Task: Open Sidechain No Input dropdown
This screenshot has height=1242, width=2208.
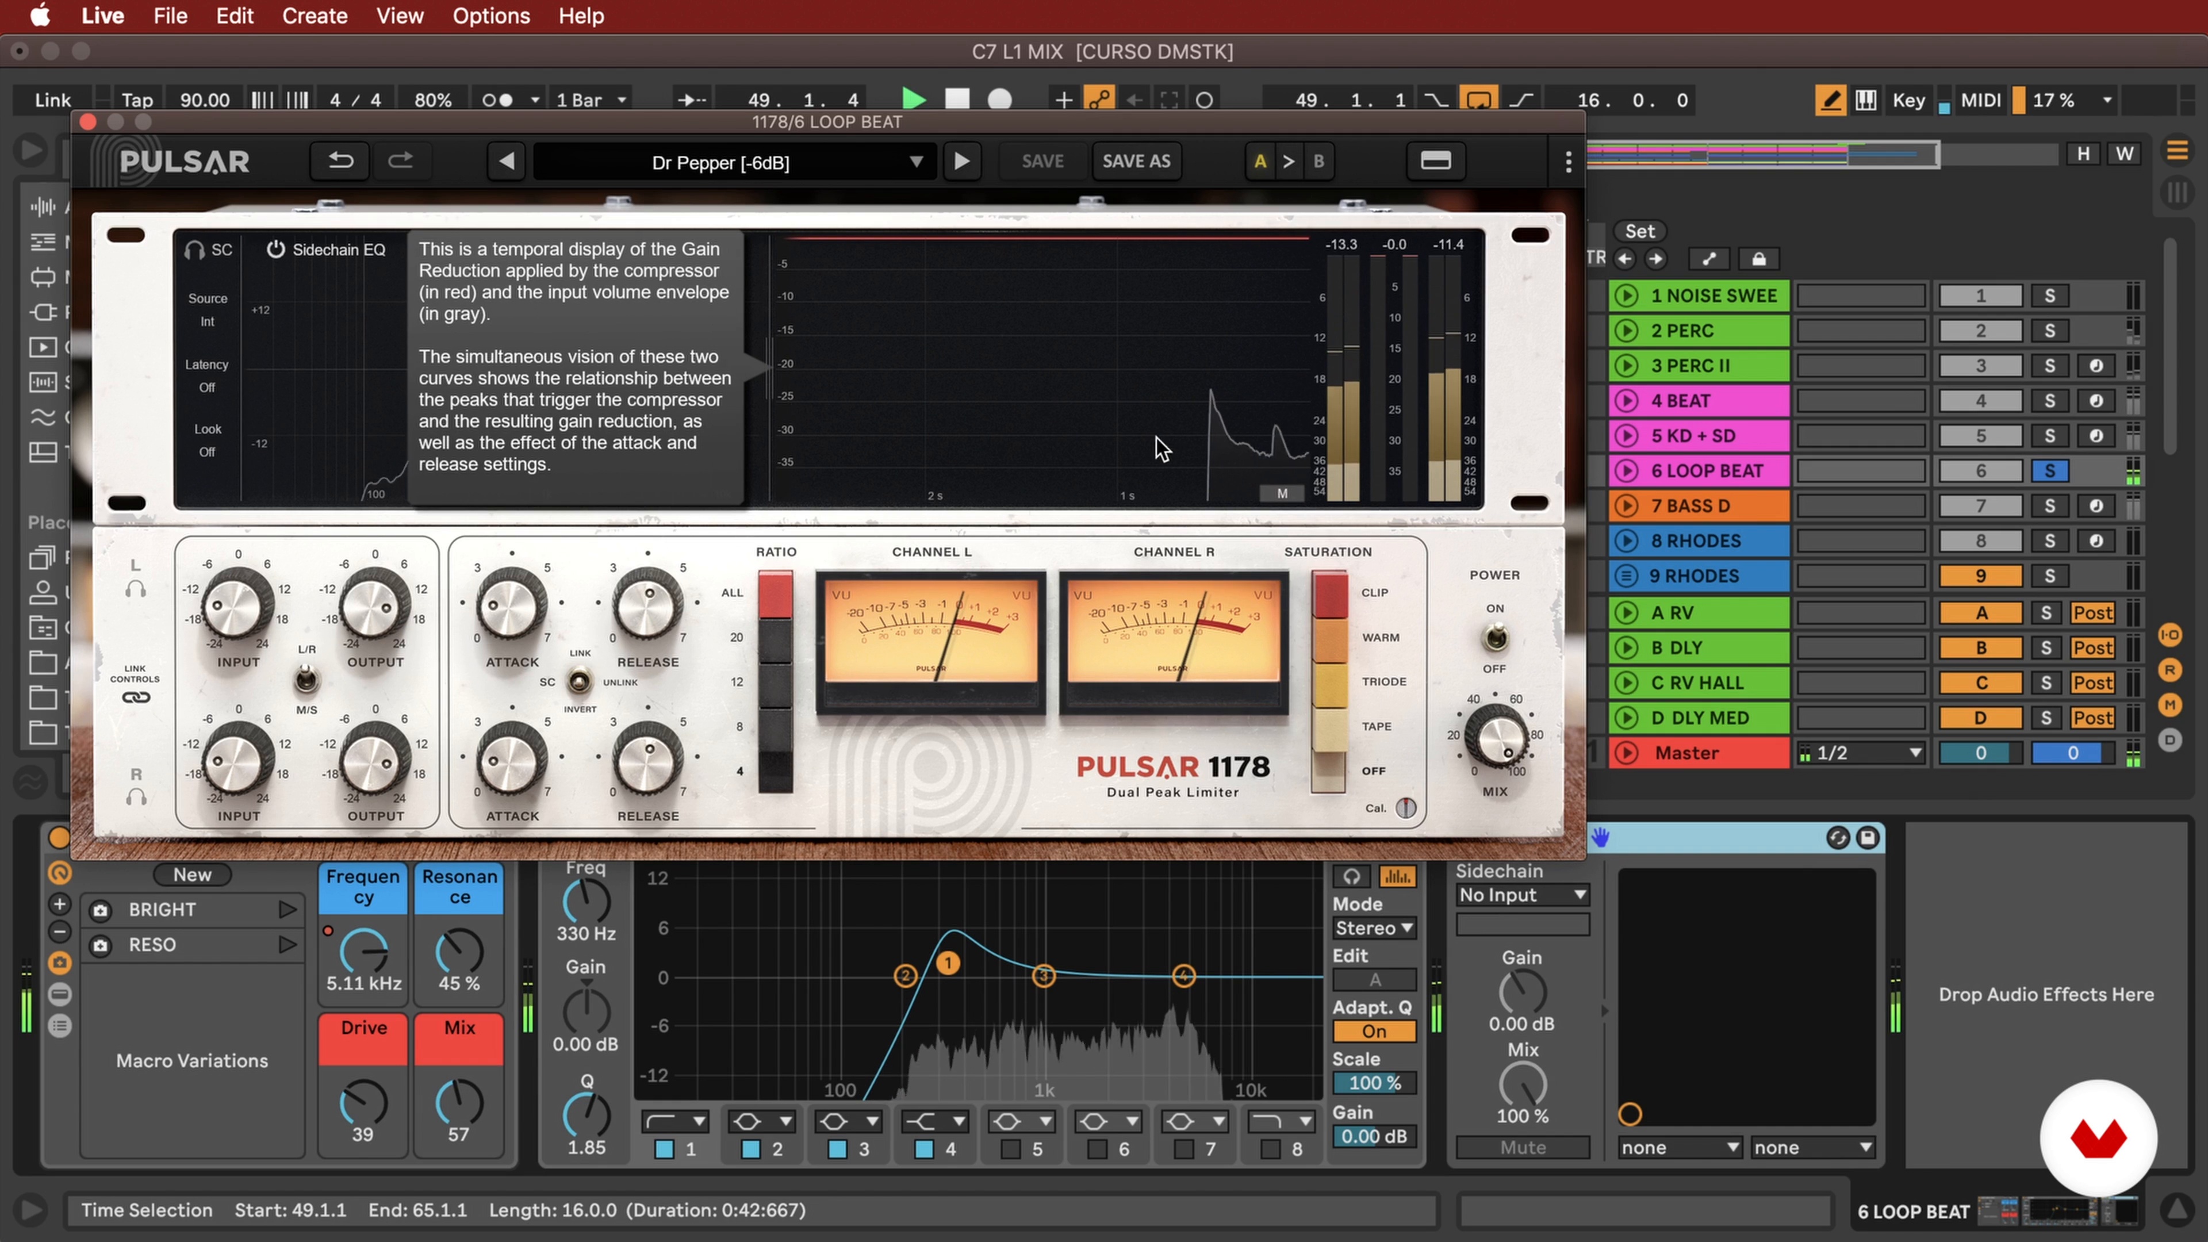Action: [x=1522, y=895]
